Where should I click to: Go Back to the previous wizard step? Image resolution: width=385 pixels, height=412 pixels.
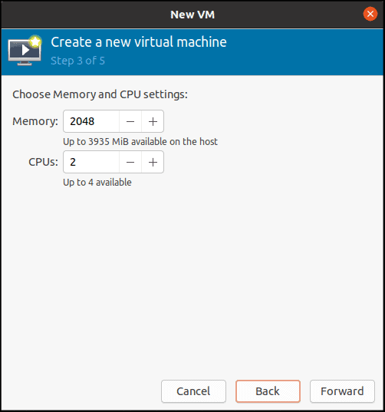(x=268, y=391)
